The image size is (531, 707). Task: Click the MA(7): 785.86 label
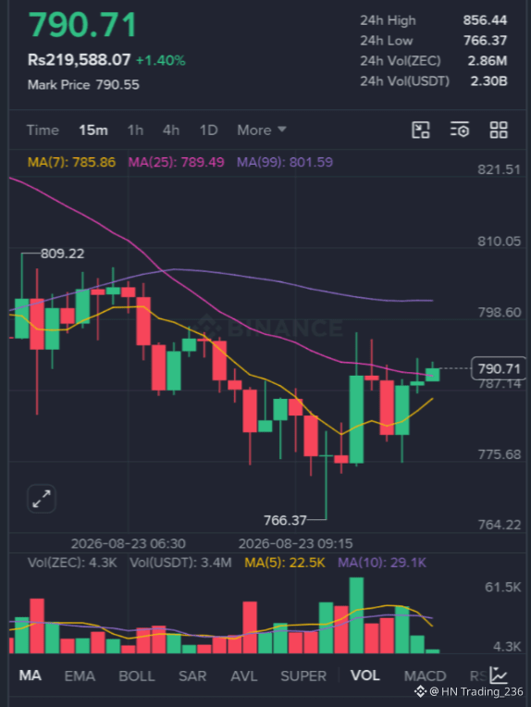point(71,162)
